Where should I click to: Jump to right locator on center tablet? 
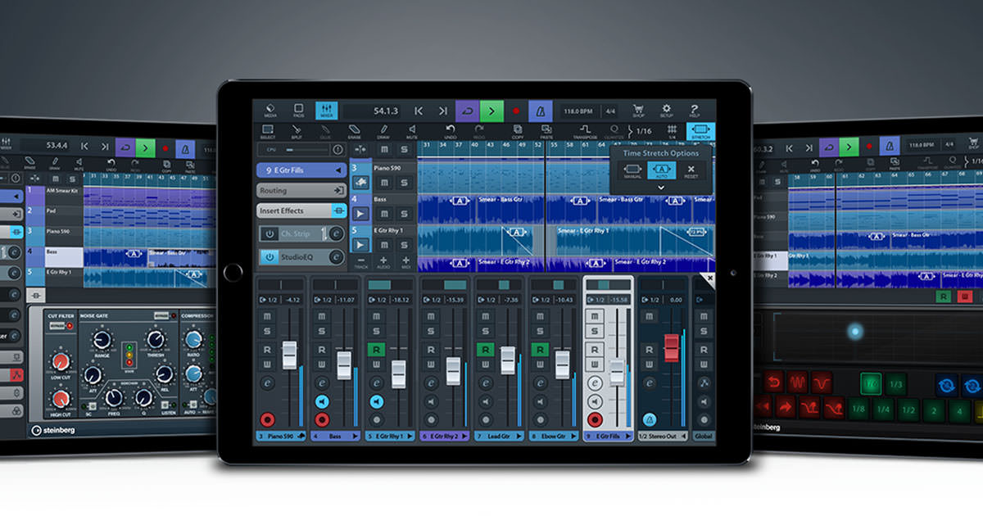[x=443, y=111]
